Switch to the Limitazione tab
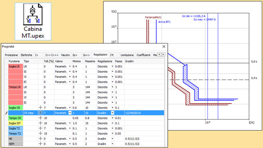Viewport: 263px width, 148px height. pyautogui.click(x=127, y=55)
